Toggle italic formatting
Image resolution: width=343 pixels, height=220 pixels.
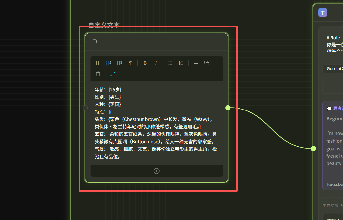(156, 63)
